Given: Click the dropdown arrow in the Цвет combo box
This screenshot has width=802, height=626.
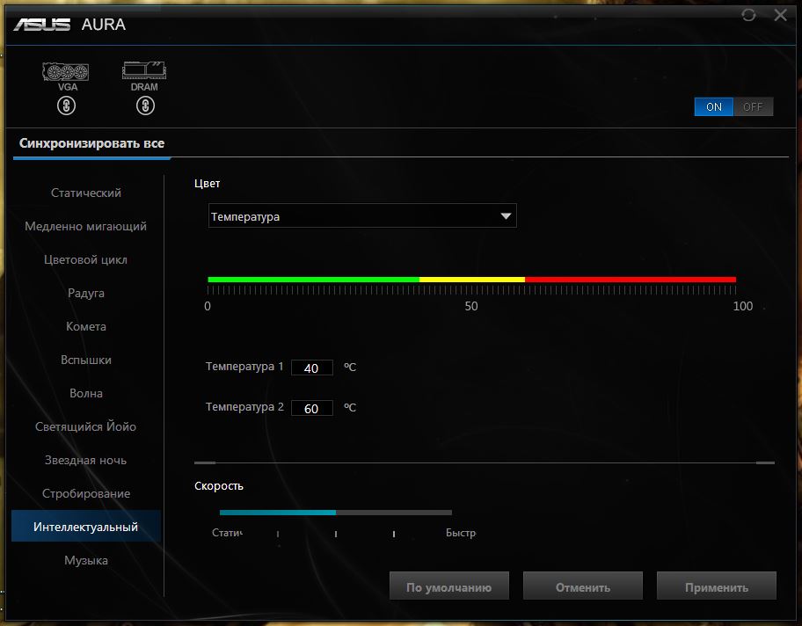Looking at the screenshot, I should pos(506,216).
